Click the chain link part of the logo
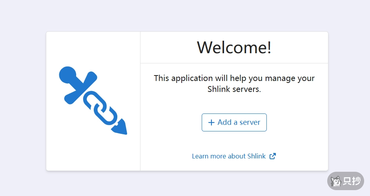The image size is (370, 196). (x=100, y=107)
